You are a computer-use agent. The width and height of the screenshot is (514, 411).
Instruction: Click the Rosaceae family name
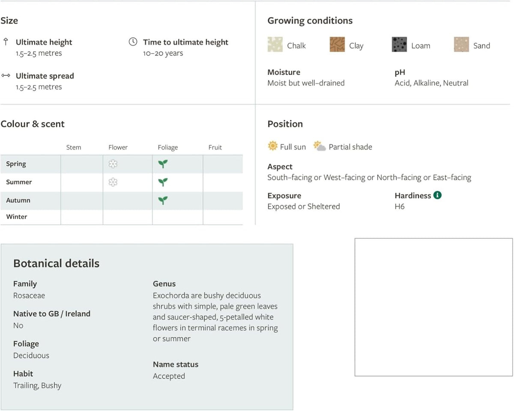coord(29,295)
